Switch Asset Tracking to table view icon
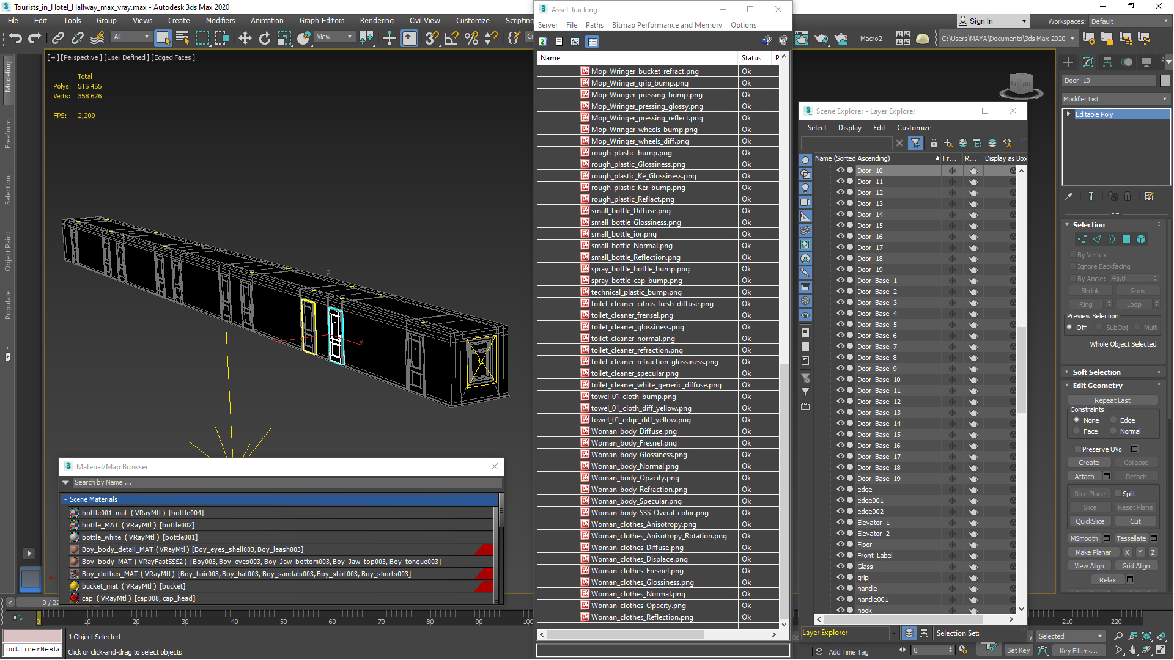This screenshot has height=660, width=1174. (x=592, y=42)
